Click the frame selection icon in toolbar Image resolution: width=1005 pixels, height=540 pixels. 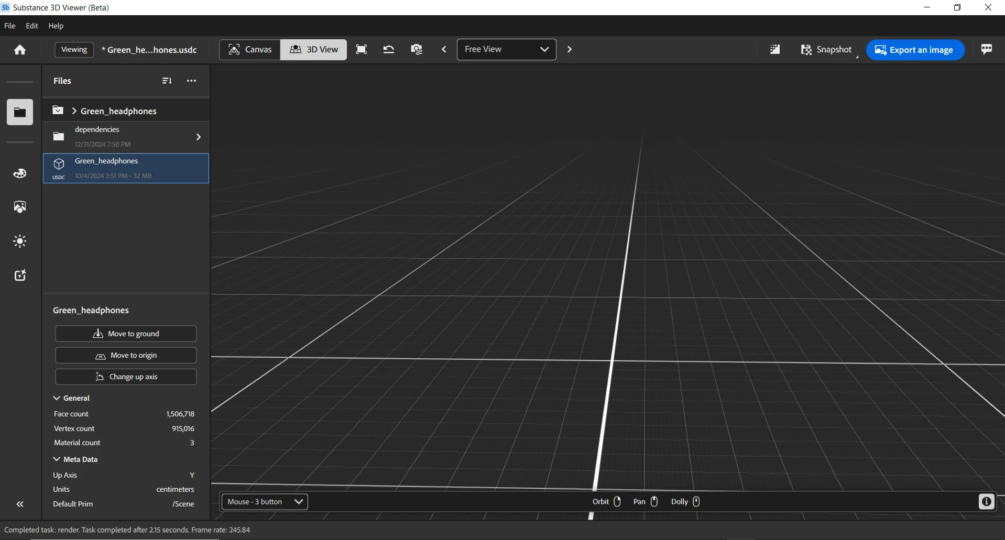click(362, 49)
